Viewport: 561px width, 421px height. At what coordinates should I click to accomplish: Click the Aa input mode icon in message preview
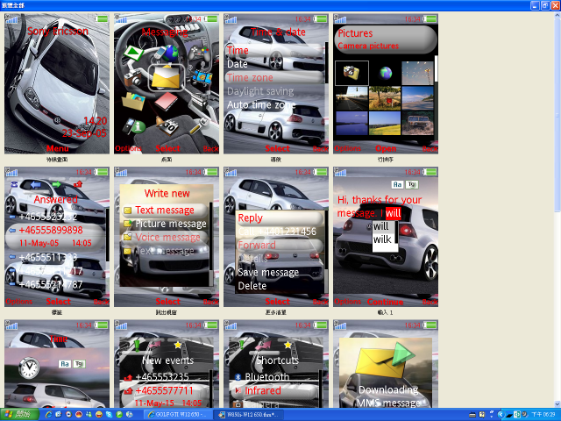pos(397,184)
